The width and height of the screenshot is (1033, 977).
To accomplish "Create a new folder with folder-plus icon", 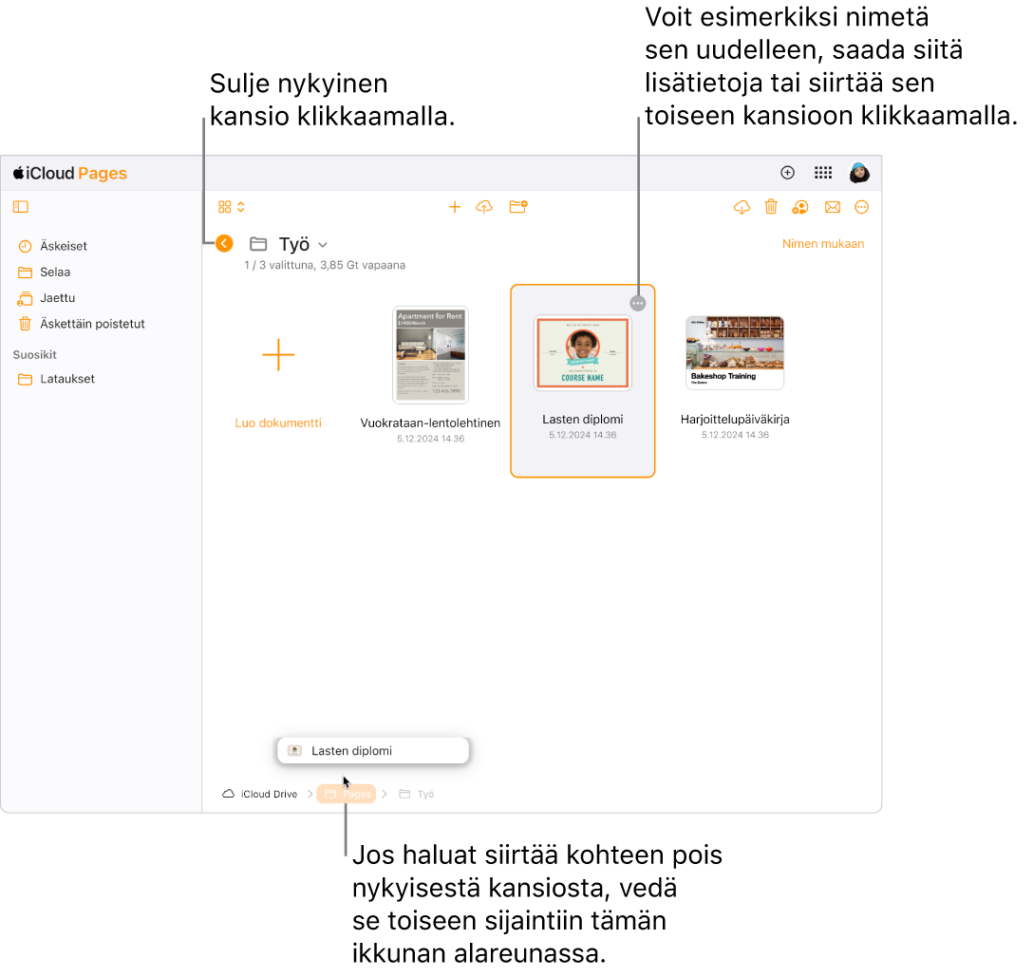I will 518,207.
